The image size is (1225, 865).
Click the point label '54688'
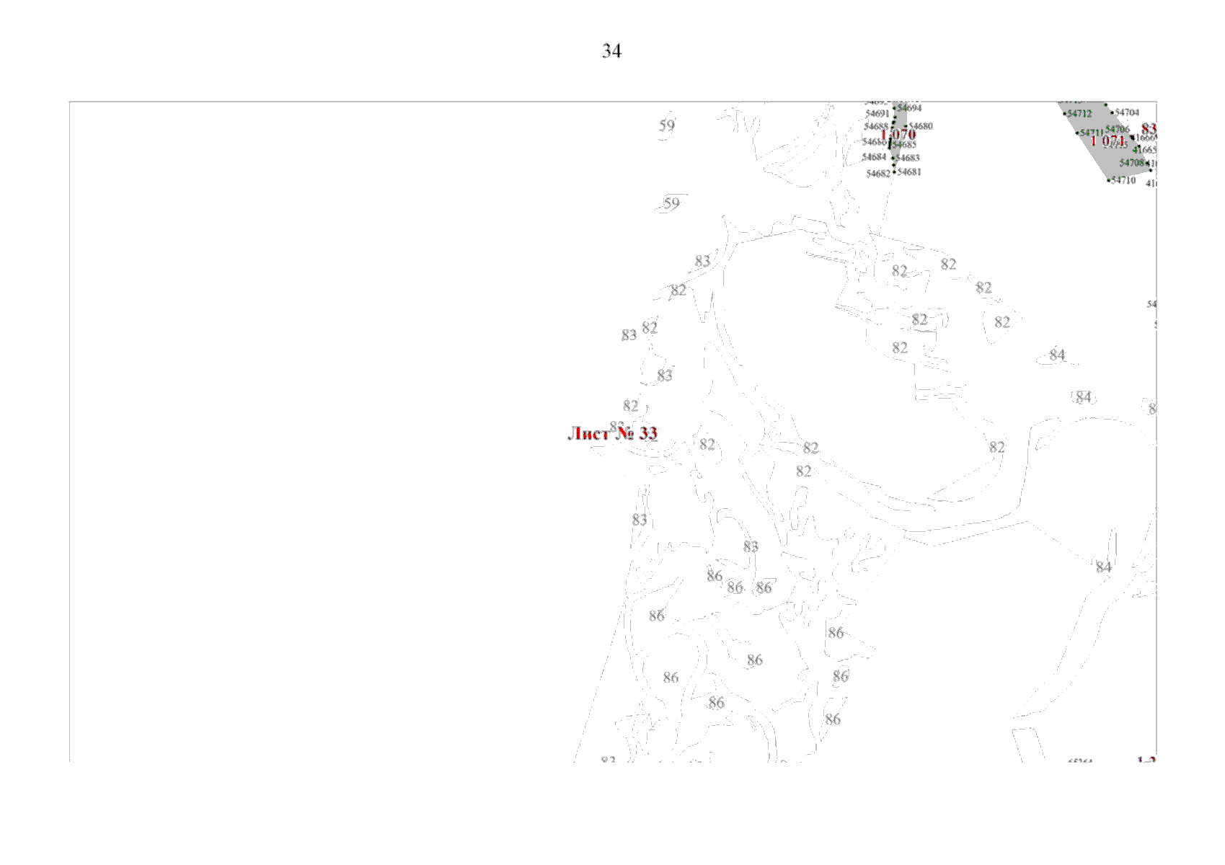(x=877, y=127)
